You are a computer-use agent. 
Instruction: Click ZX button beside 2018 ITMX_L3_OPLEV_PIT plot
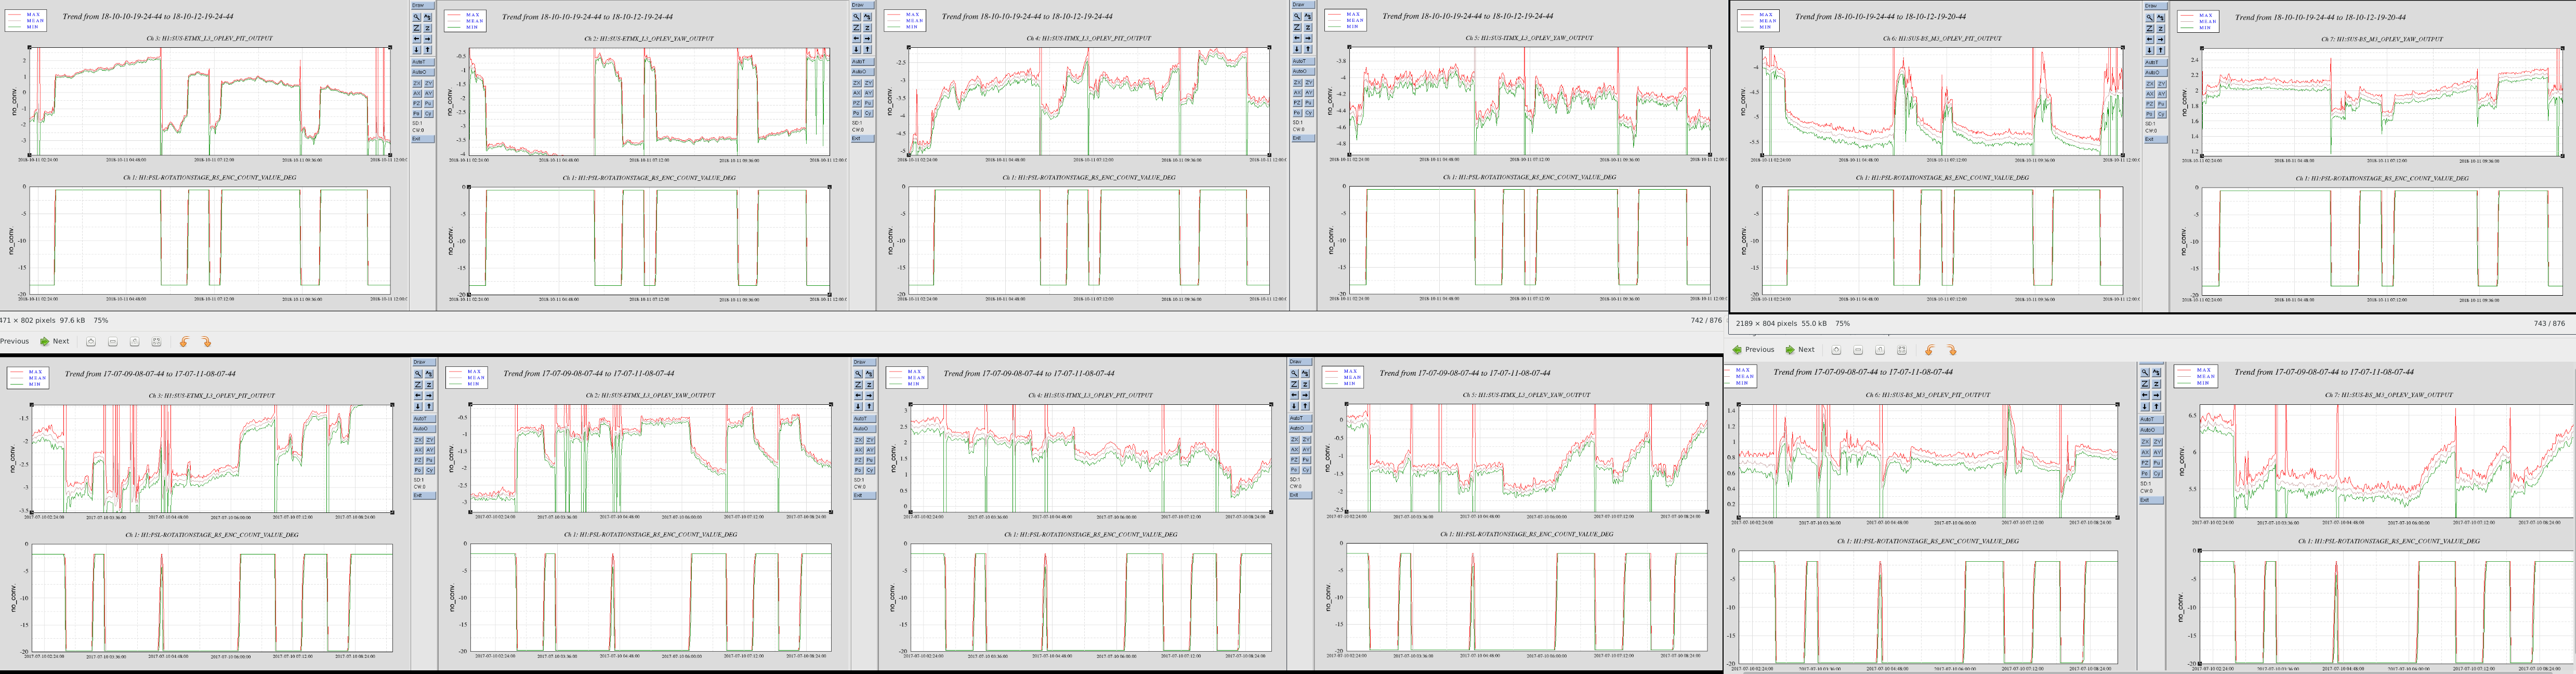(x=857, y=83)
